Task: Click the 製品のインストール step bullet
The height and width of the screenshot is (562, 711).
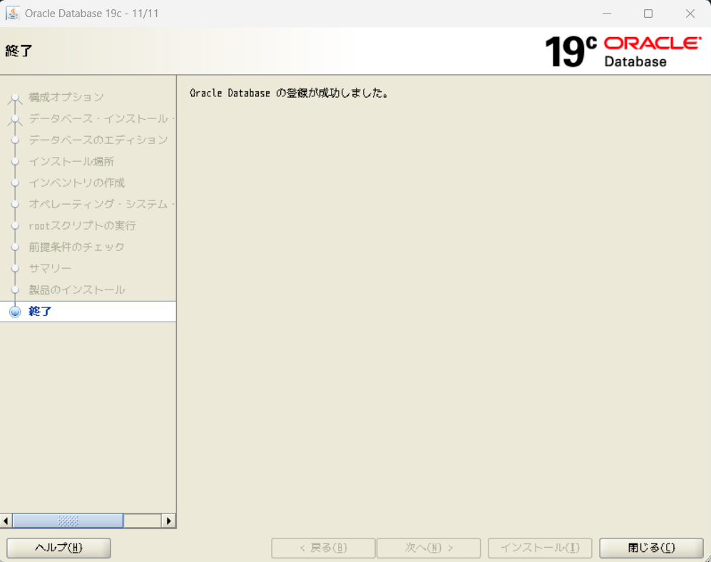Action: tap(15, 290)
